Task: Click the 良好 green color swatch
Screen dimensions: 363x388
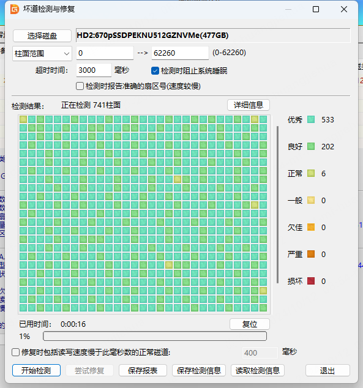Action: coord(311,146)
